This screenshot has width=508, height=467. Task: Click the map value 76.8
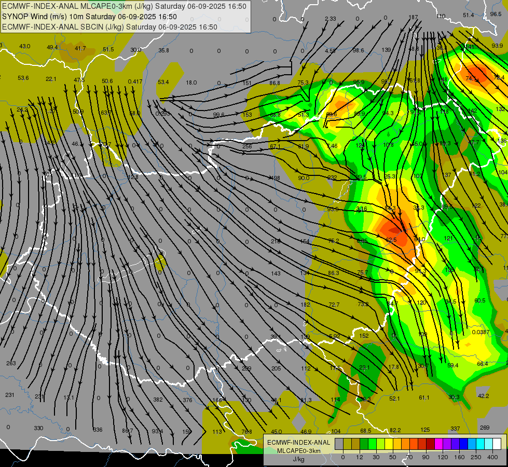[x=246, y=432]
